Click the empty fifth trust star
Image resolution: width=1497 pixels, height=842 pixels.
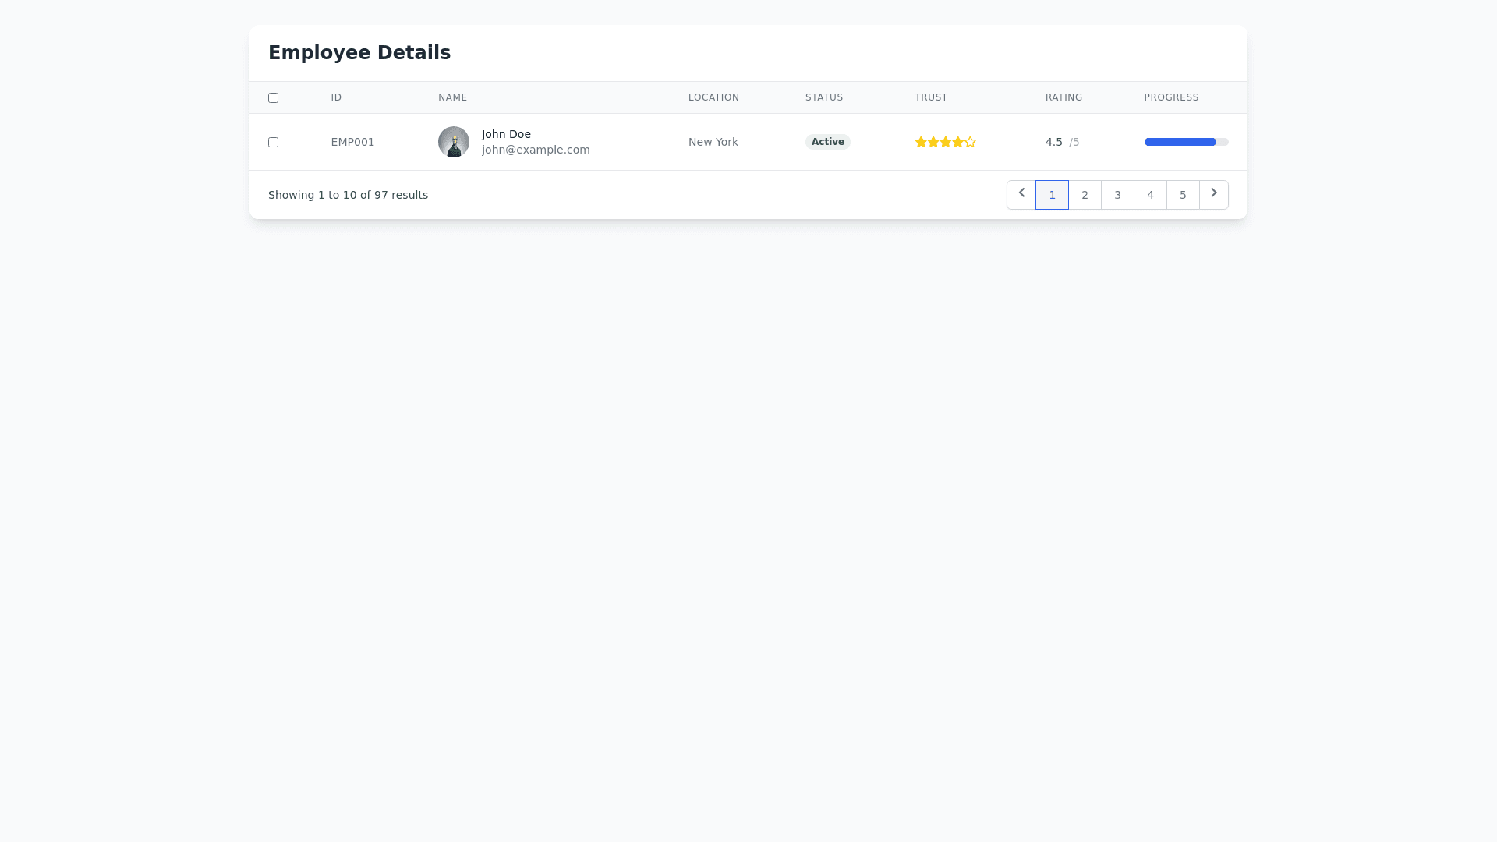[x=970, y=142]
